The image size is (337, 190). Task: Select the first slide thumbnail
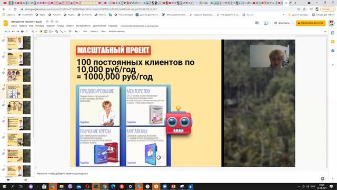coord(19,43)
